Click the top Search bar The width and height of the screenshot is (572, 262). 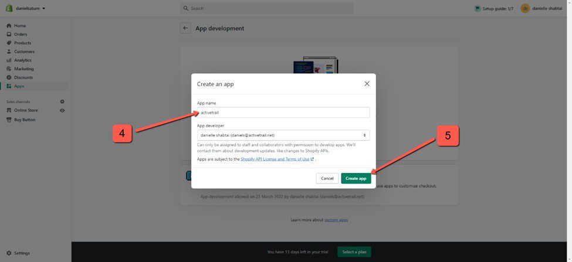point(267,8)
